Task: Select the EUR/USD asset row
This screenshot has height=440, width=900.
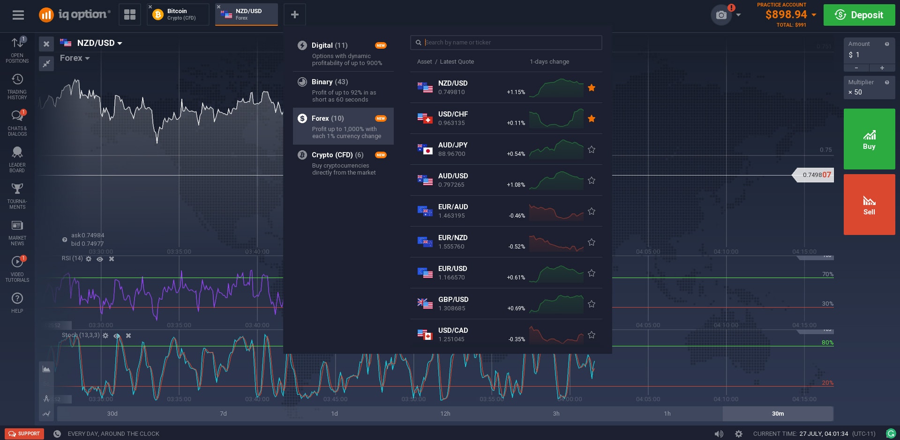Action: pos(506,273)
